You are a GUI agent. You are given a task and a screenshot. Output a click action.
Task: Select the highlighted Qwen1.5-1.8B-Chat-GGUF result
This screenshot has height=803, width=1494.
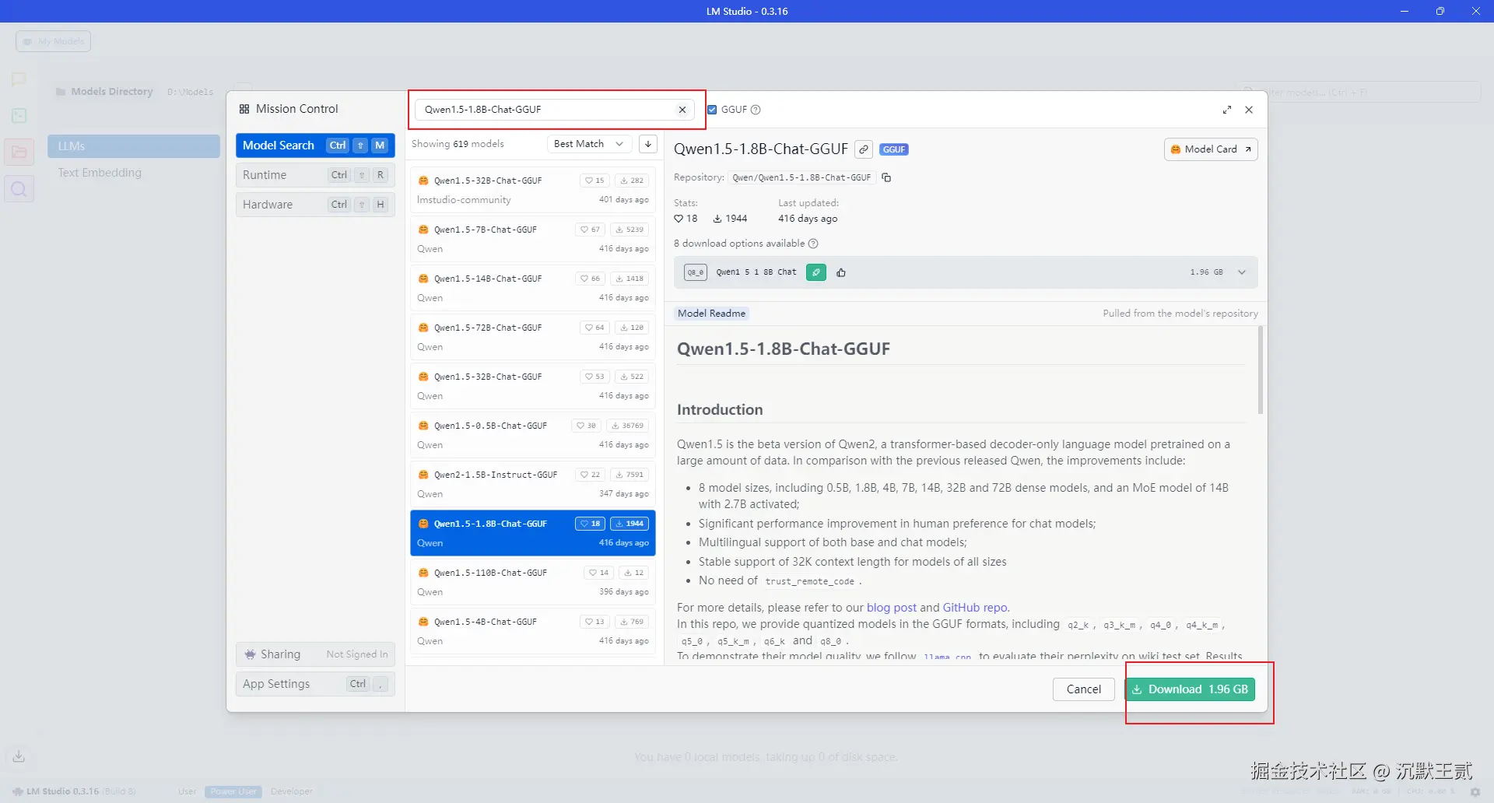pos(533,533)
